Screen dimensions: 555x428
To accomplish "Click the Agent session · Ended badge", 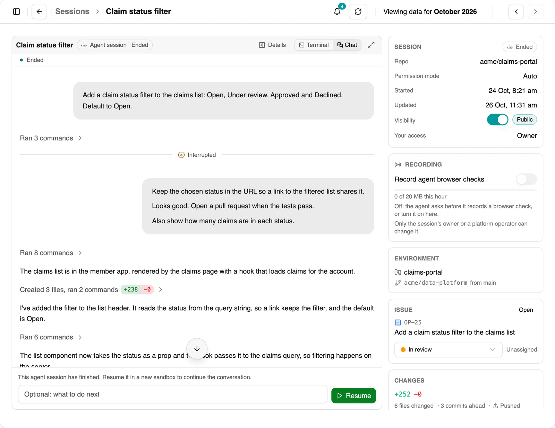I will coord(115,45).
